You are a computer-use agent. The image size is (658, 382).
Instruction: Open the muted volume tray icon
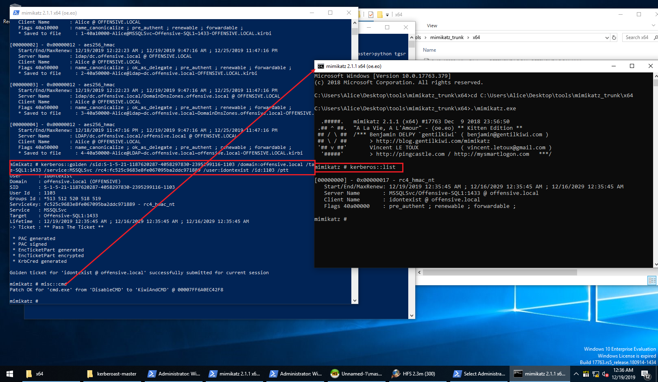[605, 374]
